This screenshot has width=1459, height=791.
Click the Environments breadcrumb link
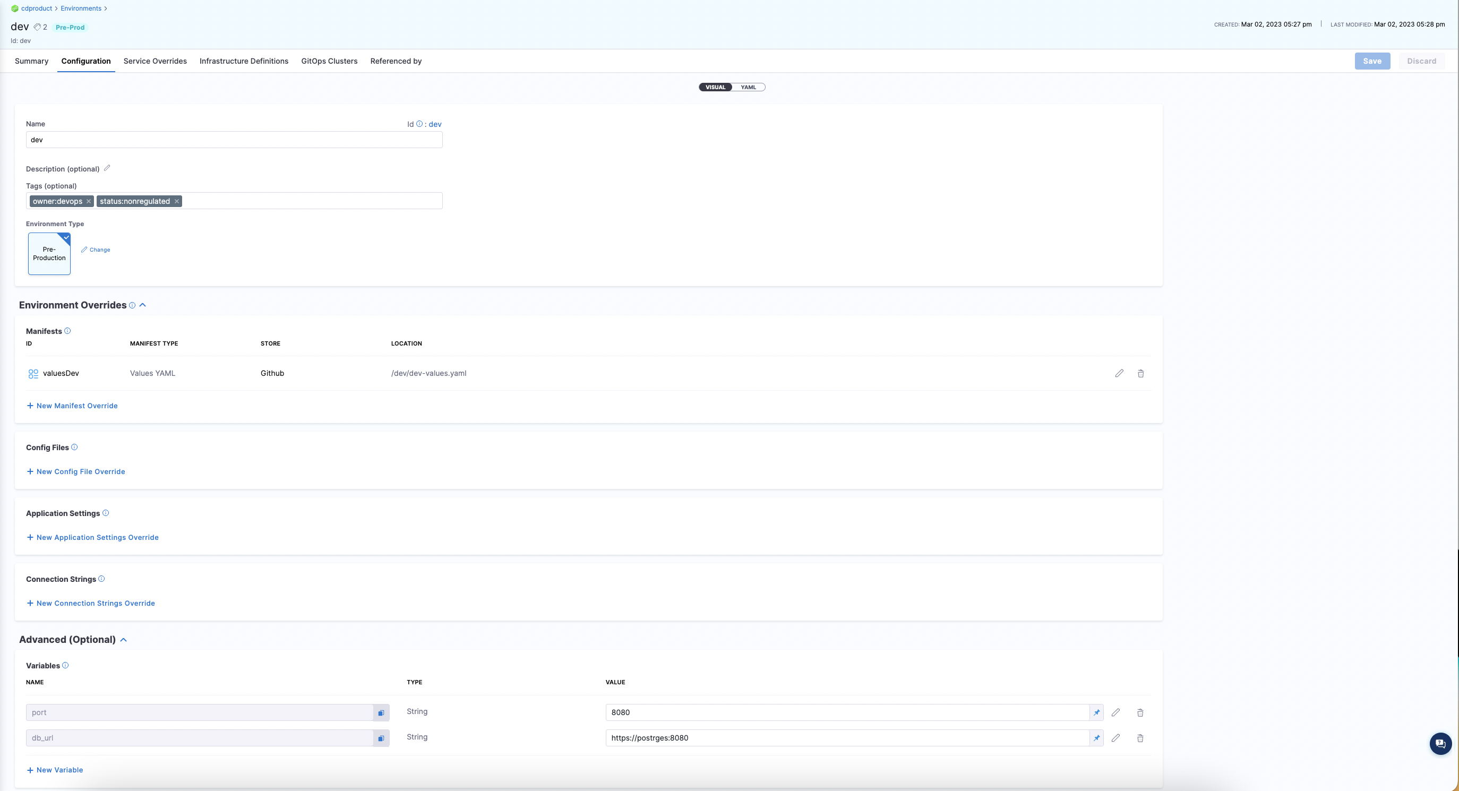81,8
